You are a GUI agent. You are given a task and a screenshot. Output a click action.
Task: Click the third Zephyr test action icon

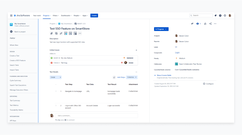pos(75,33)
